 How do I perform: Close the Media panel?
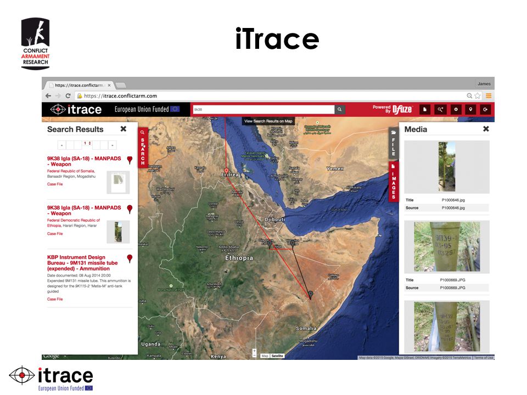486,128
